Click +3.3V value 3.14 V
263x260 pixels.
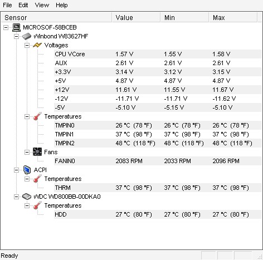tap(124, 72)
